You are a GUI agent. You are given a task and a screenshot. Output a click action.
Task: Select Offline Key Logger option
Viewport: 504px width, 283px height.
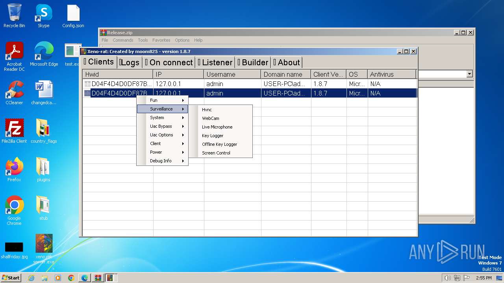(x=220, y=144)
